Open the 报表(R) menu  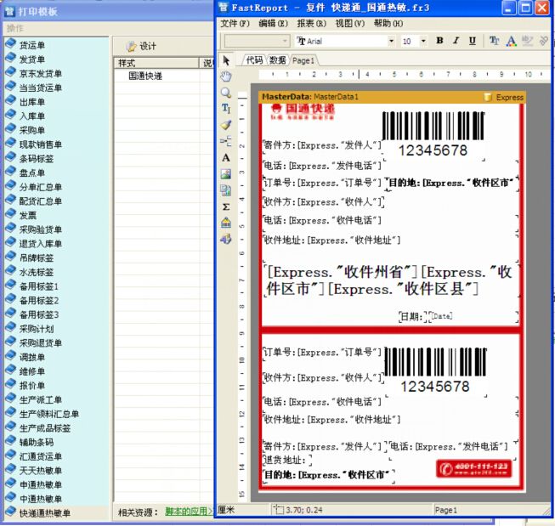(311, 23)
